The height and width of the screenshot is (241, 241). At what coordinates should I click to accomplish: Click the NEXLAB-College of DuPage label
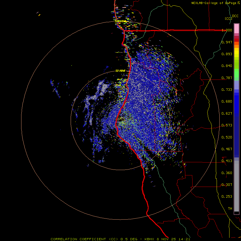pos(214,3)
